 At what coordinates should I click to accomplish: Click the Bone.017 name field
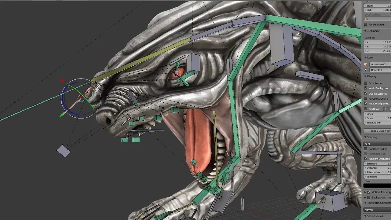pos(380,70)
